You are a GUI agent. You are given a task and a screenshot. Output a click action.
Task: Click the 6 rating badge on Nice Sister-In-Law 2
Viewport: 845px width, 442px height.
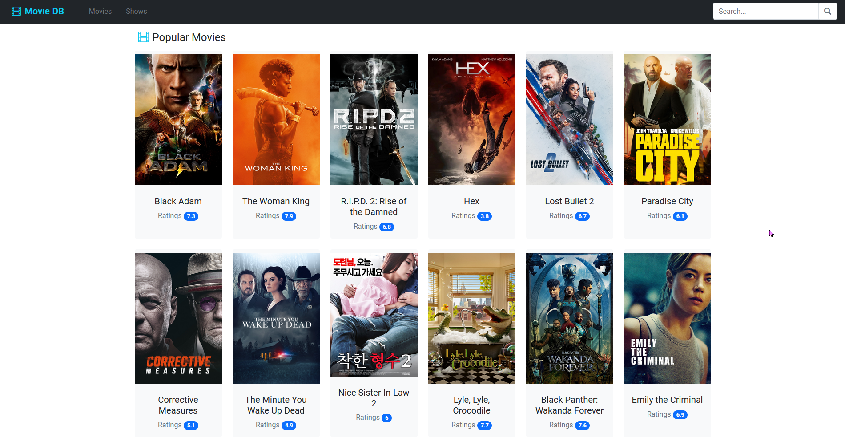click(x=386, y=418)
